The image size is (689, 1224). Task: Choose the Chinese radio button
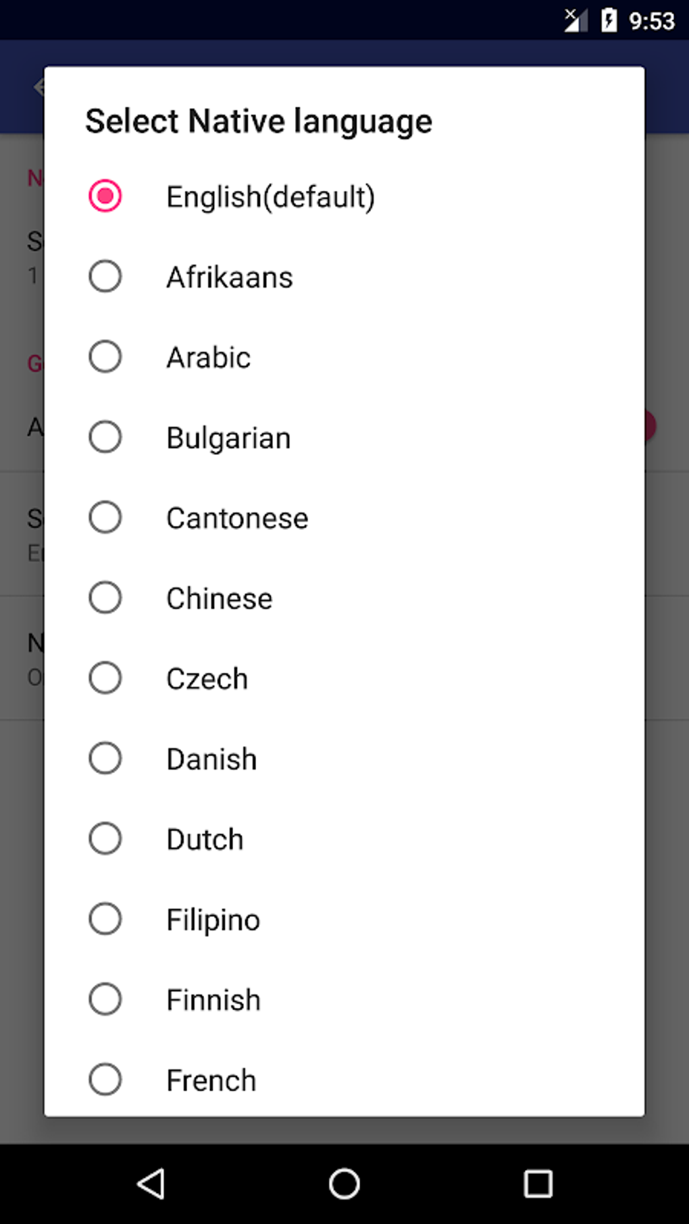tap(105, 598)
